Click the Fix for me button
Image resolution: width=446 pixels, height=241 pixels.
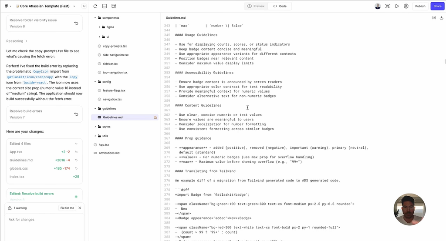(67, 208)
